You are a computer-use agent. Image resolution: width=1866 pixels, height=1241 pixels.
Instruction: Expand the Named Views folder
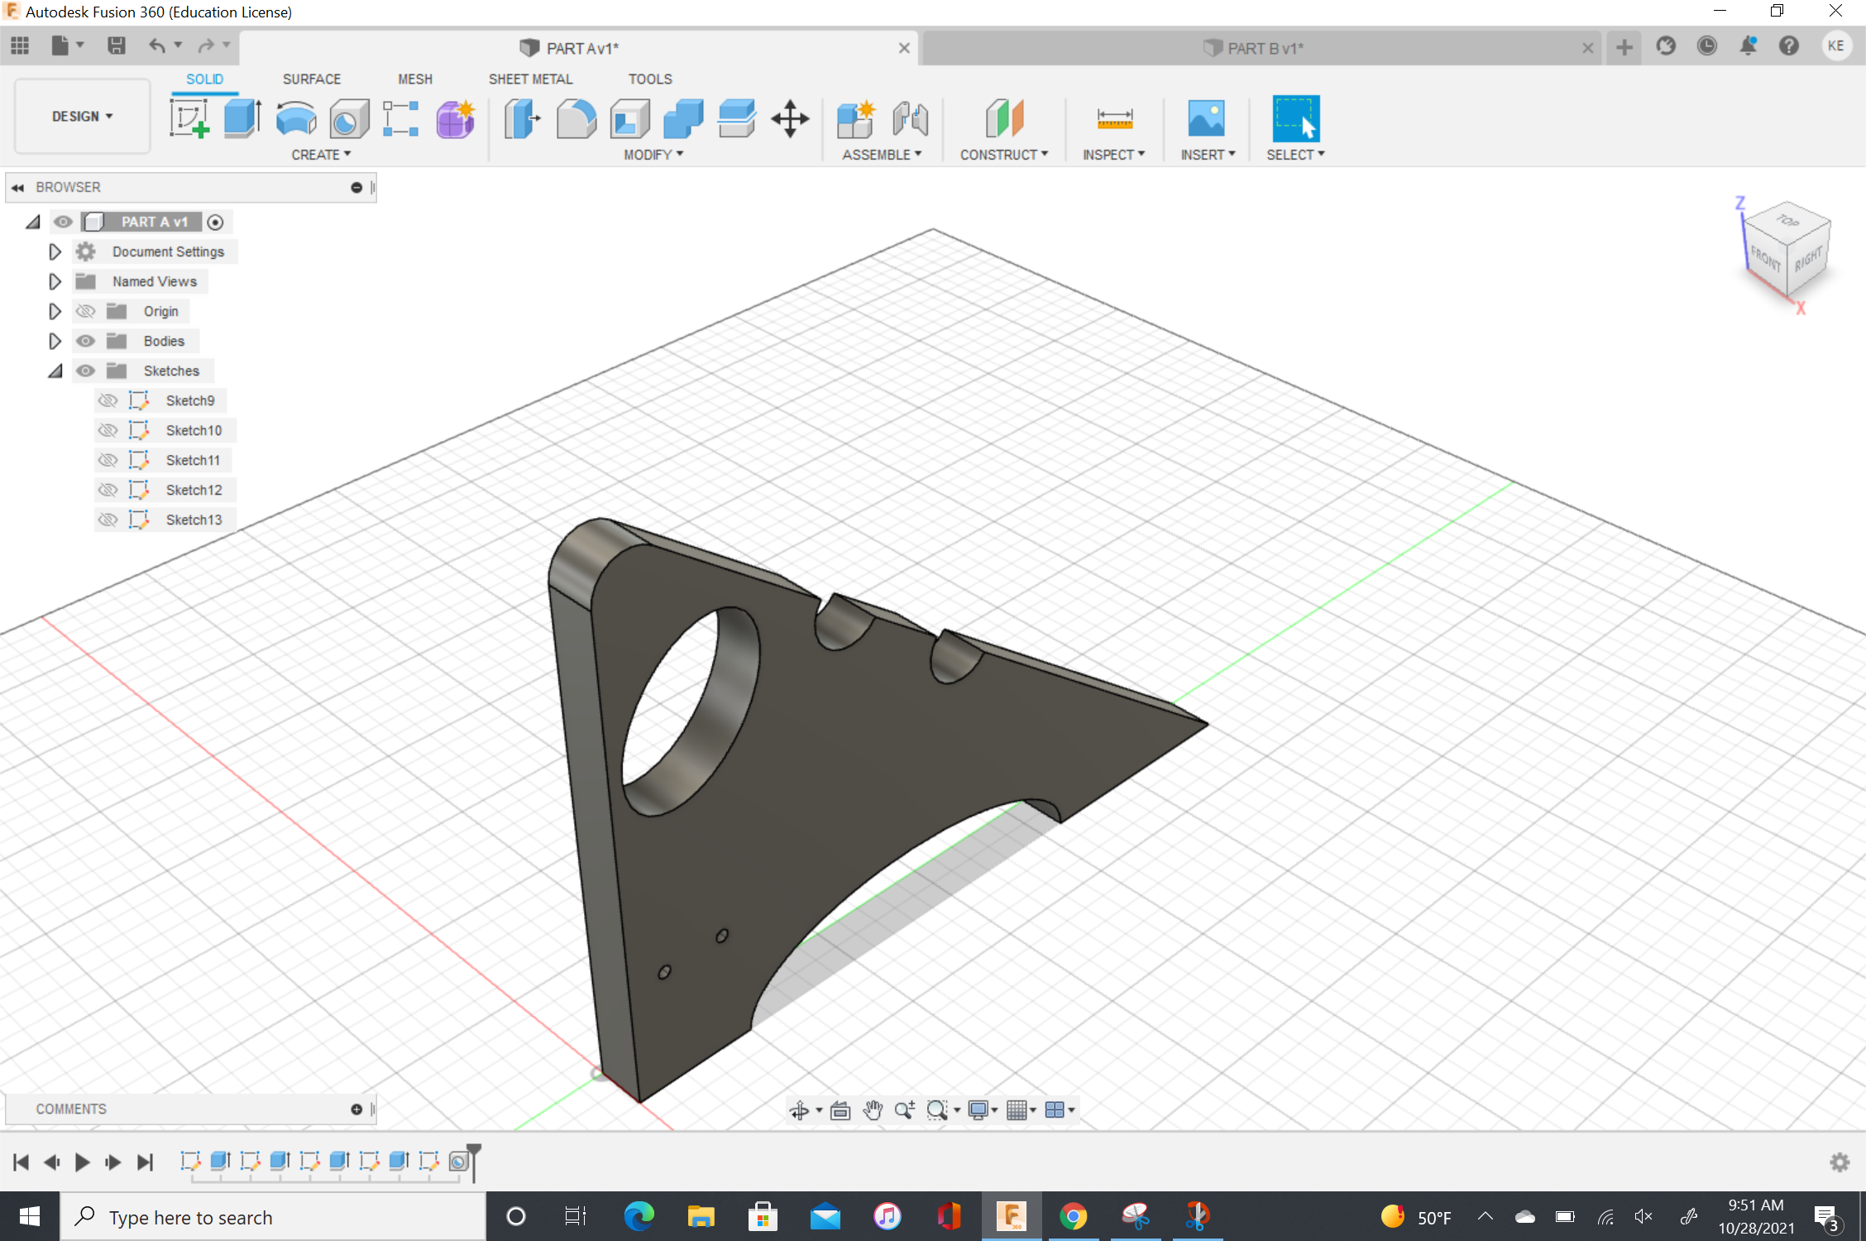[x=55, y=280]
